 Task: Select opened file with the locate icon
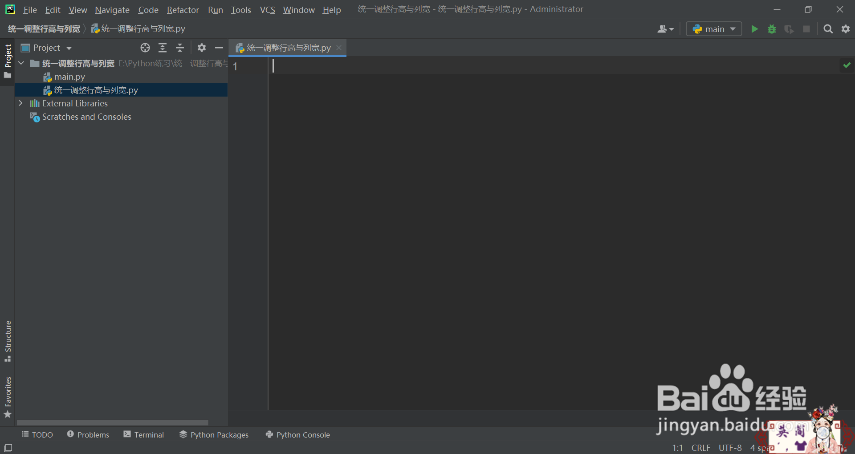click(145, 48)
